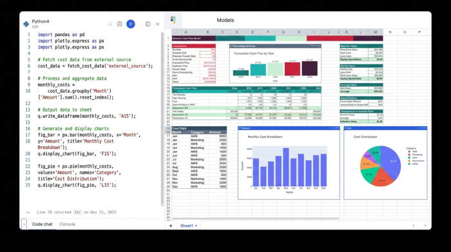Run the Python4 code with play button
451x252 pixels.
(x=131, y=24)
